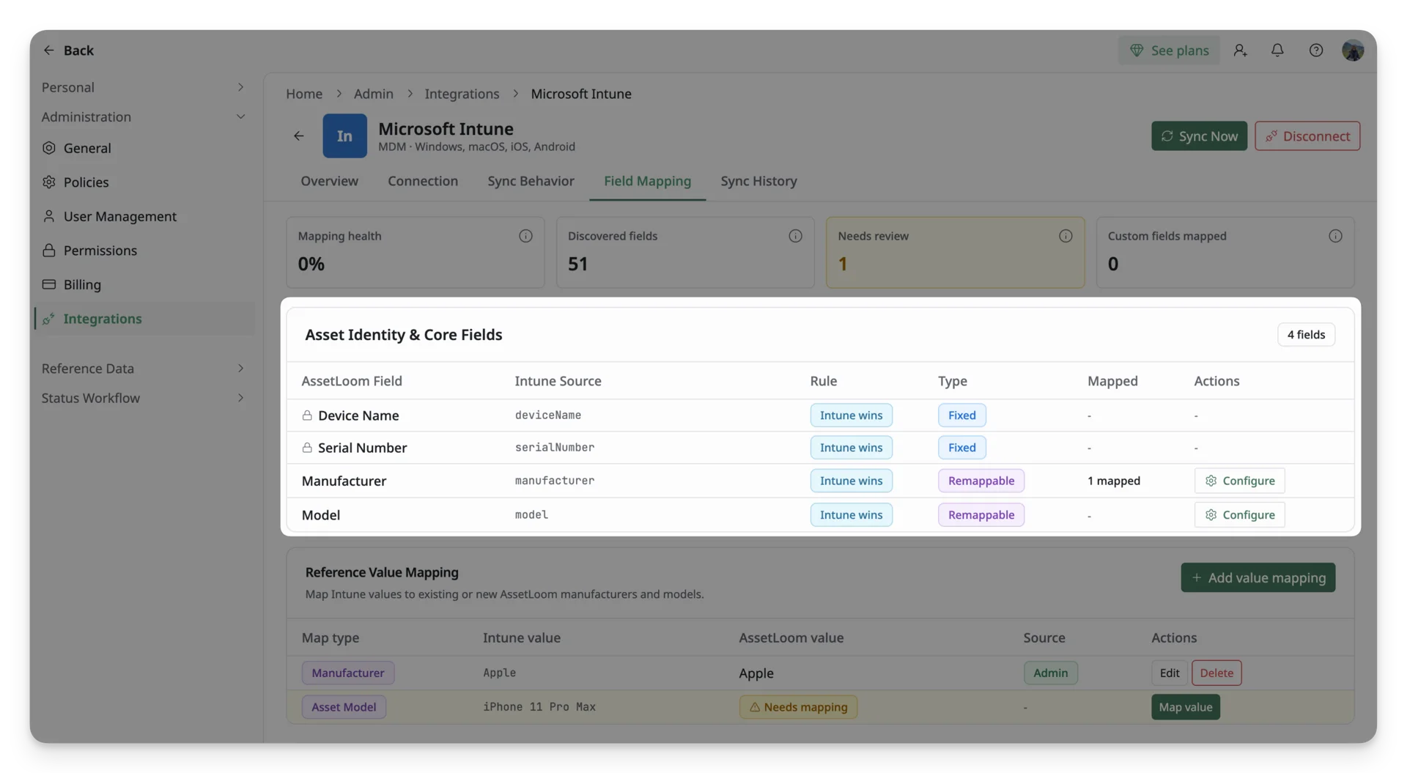This screenshot has height=773, width=1407.
Task: Open the help question mark icon
Action: (1316, 51)
